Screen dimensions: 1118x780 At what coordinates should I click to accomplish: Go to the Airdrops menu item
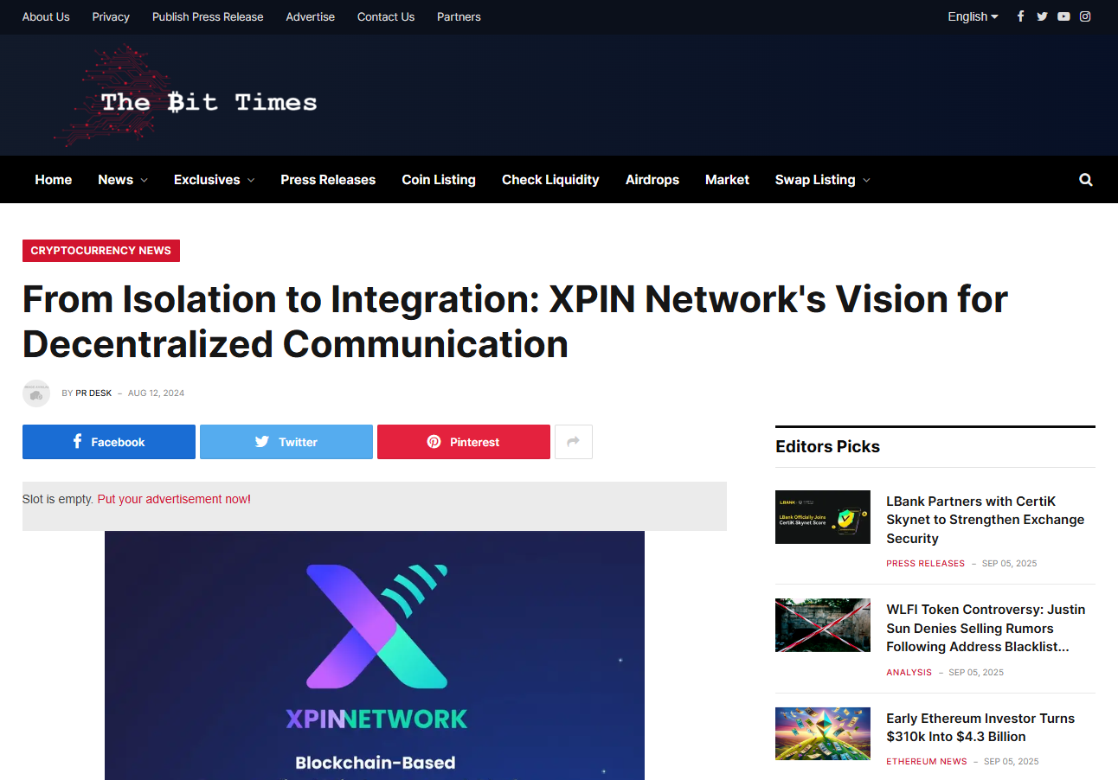652,180
